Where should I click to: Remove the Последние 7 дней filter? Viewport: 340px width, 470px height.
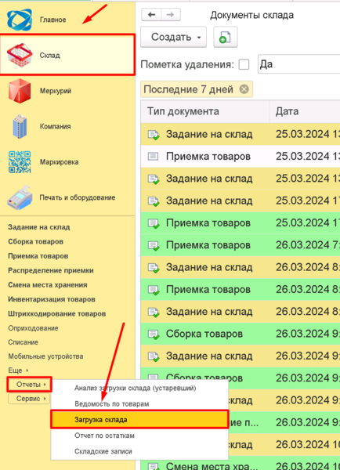click(244, 89)
